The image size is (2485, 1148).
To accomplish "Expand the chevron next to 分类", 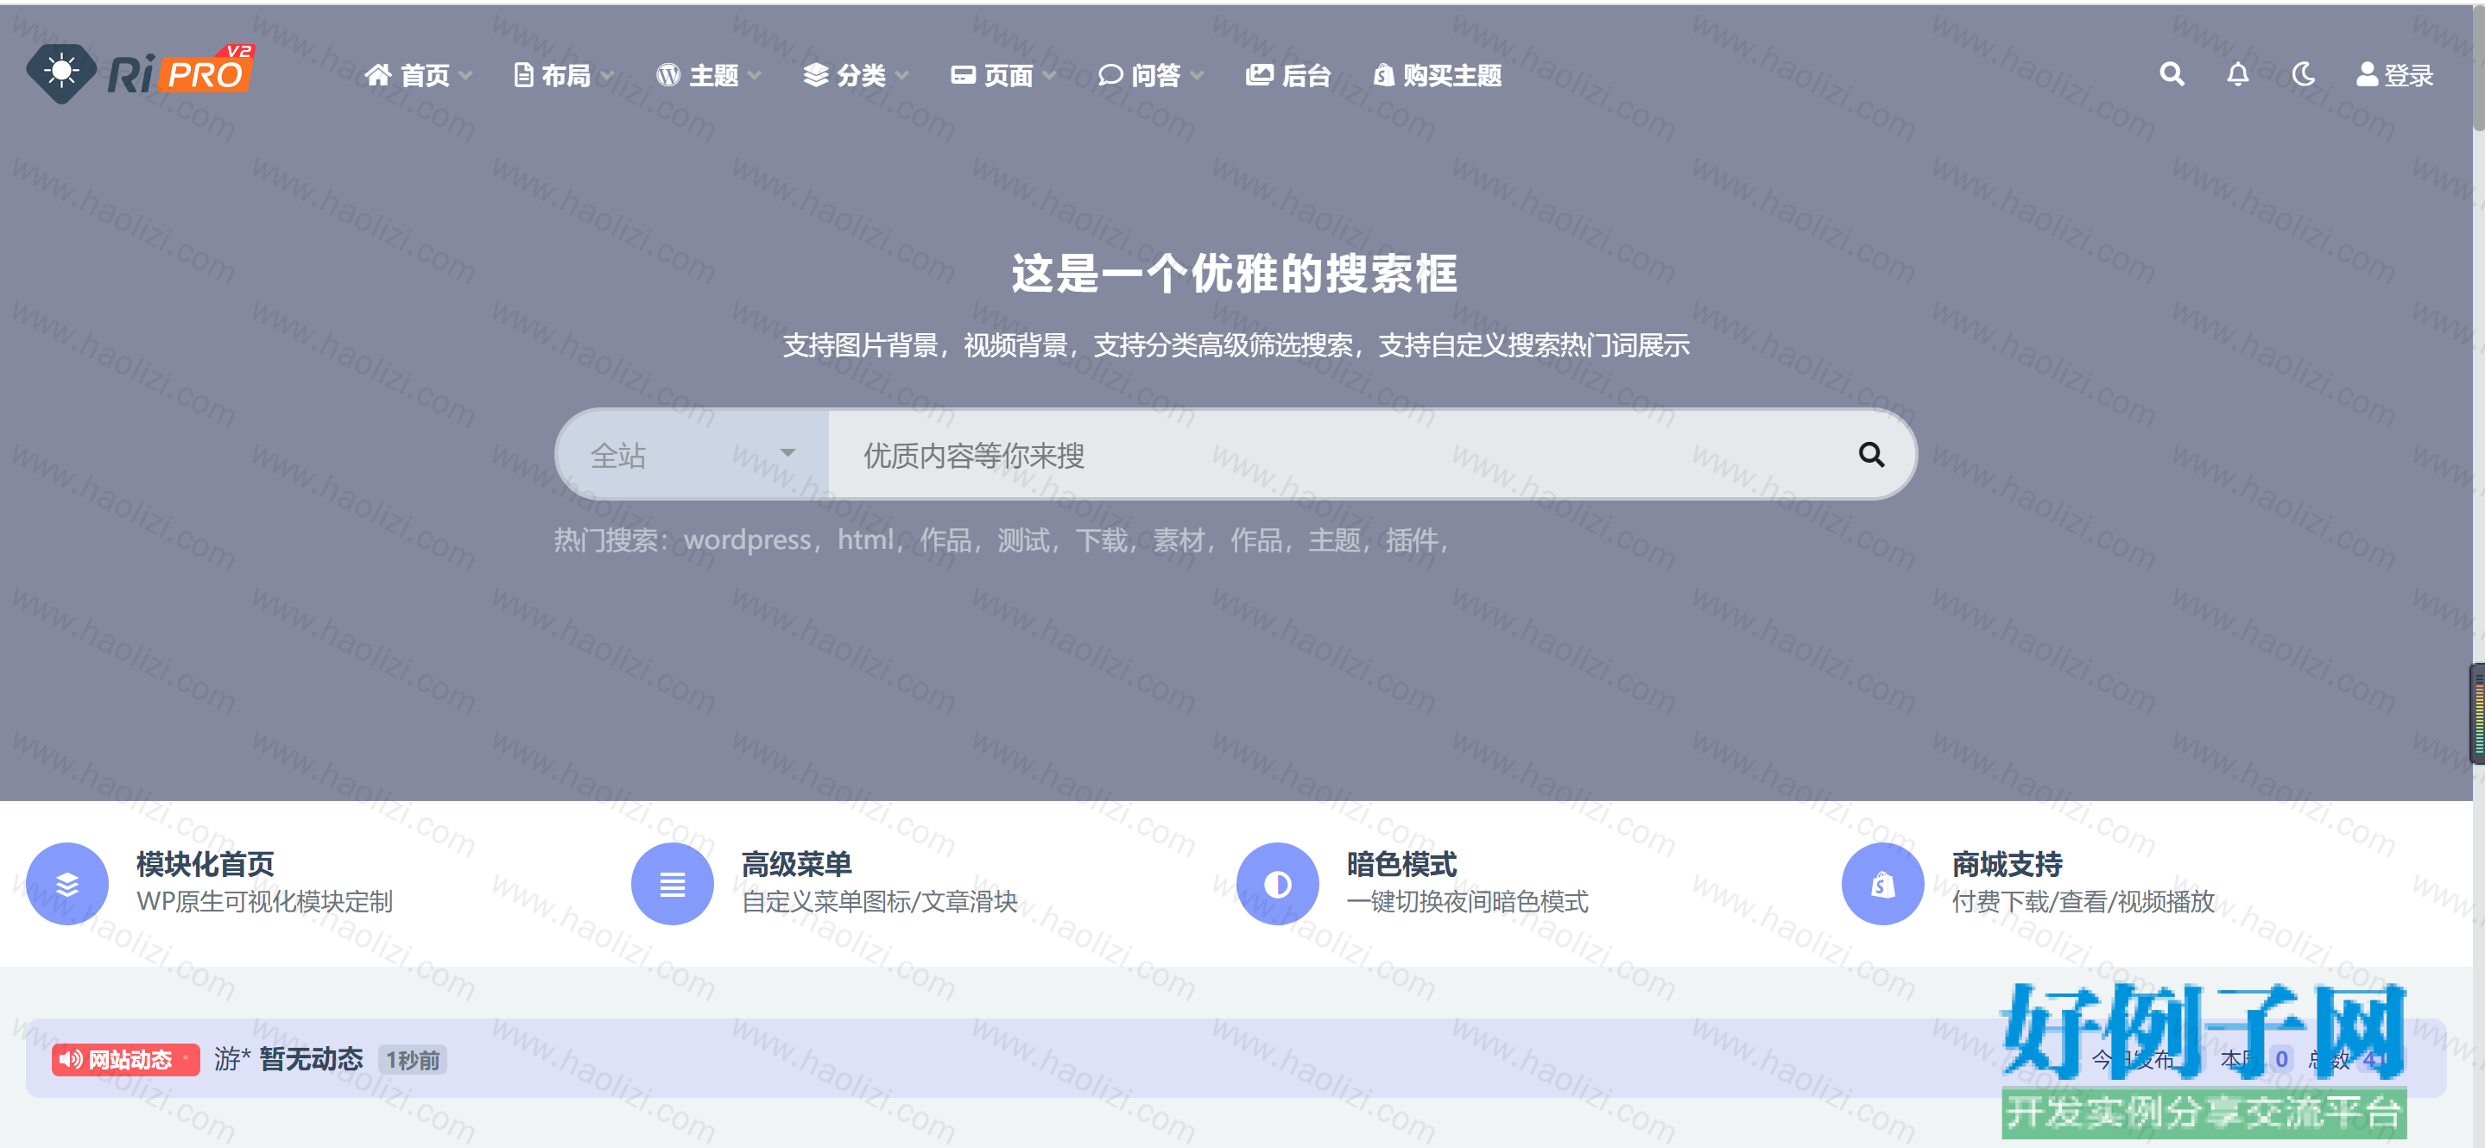I will [x=902, y=75].
